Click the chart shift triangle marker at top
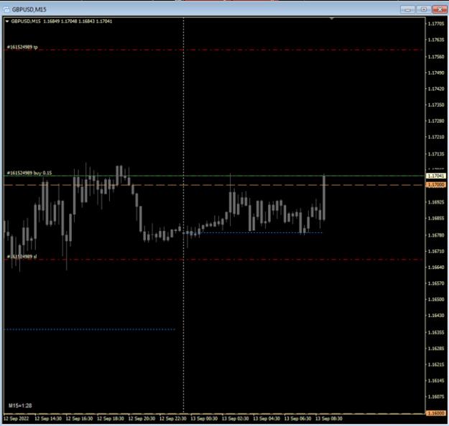Screen dimensions: 449x426 [x=332, y=19]
